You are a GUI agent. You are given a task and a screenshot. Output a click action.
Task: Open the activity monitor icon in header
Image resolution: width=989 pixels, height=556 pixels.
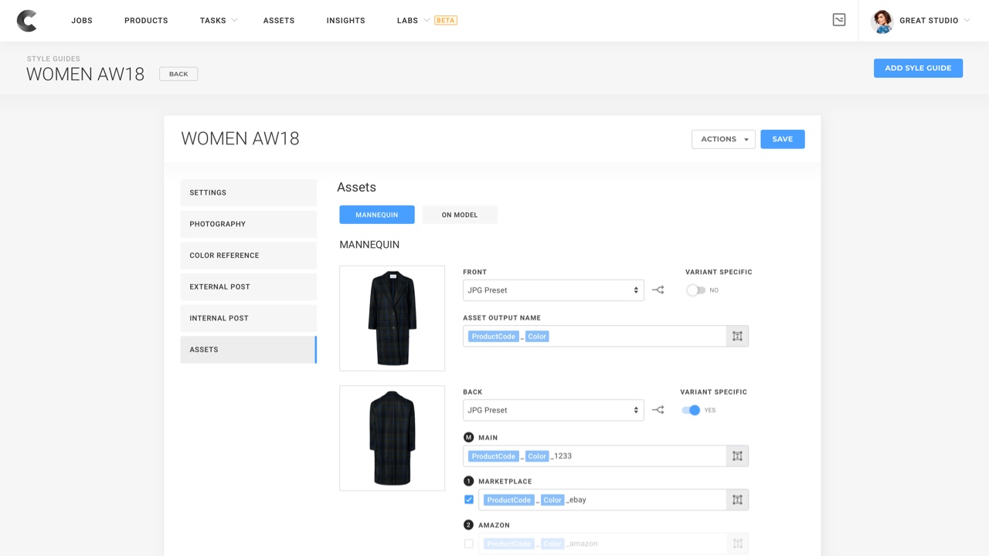pyautogui.click(x=839, y=20)
